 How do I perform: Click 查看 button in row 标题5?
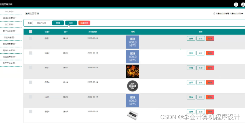pyautogui.click(x=191, y=97)
